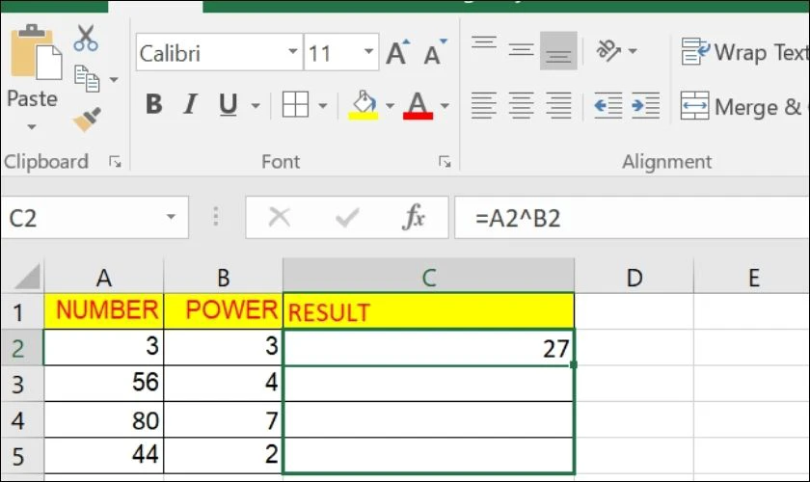The height and width of the screenshot is (482, 810).
Task: Click the Copy icon in Clipboard
Action: [x=88, y=77]
